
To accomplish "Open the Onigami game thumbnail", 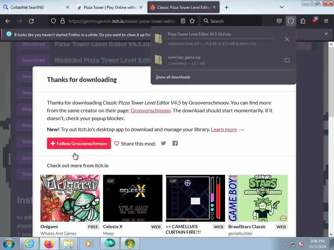I will coord(70,198).
